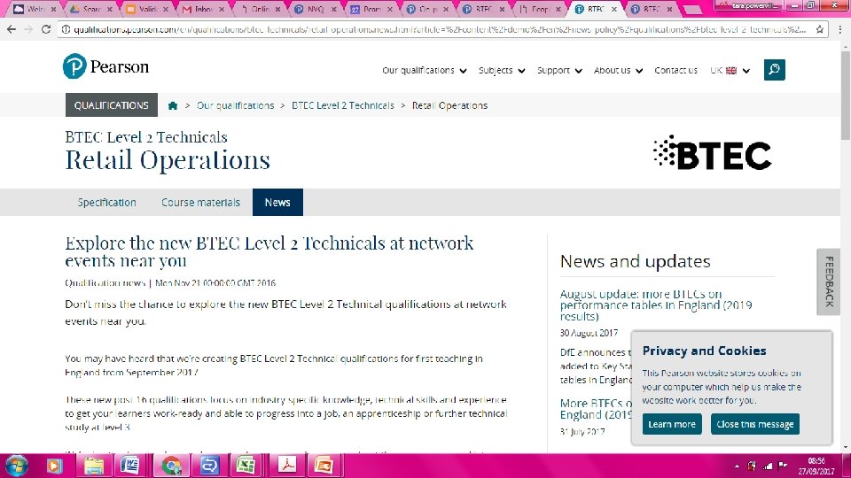Show hidden system tray icons

[737, 466]
